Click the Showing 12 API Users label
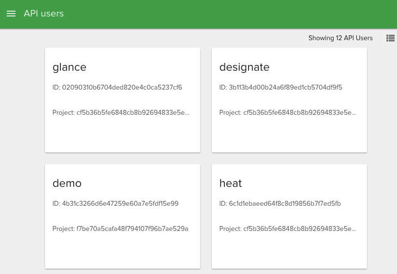Image resolution: width=397 pixels, height=274 pixels. 340,38
